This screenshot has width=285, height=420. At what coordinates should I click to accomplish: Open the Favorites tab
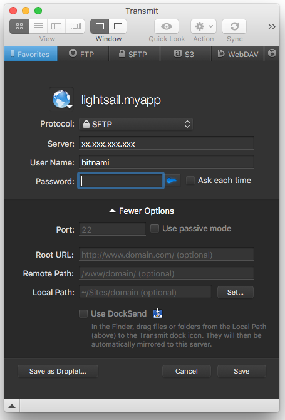pyautogui.click(x=31, y=54)
